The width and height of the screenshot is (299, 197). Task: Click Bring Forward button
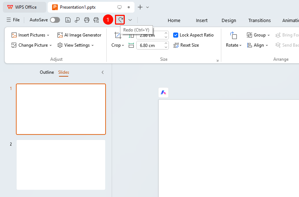click(x=287, y=35)
